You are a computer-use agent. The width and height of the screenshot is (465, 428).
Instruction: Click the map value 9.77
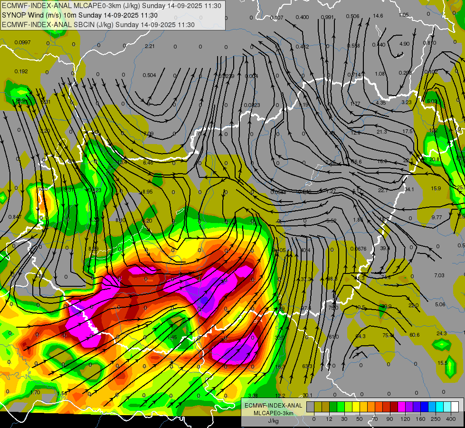coord(437,218)
